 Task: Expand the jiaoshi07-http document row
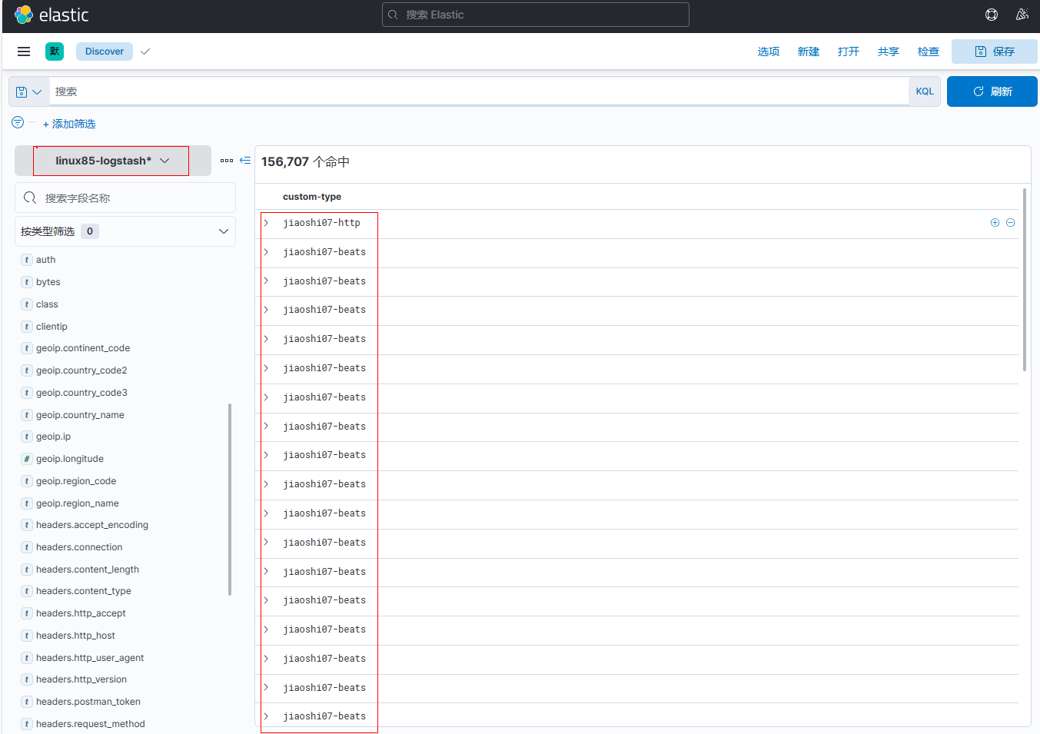(x=267, y=223)
